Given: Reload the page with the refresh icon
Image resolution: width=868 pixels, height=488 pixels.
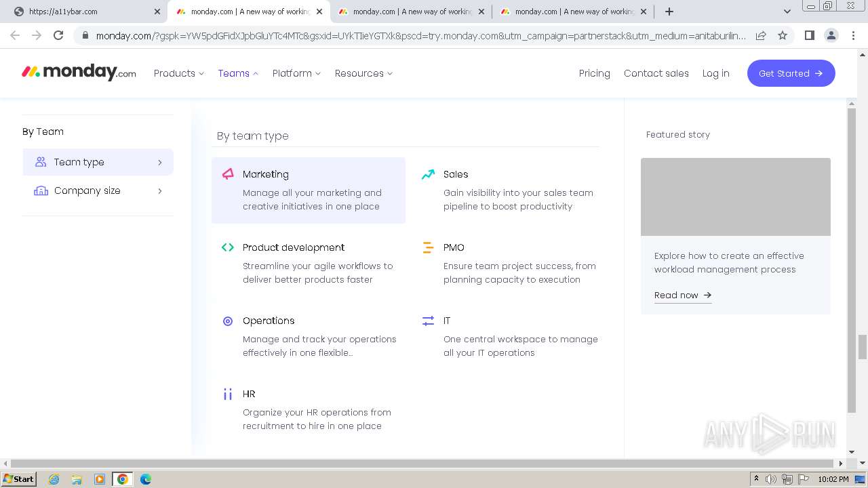Looking at the screenshot, I should pyautogui.click(x=58, y=35).
